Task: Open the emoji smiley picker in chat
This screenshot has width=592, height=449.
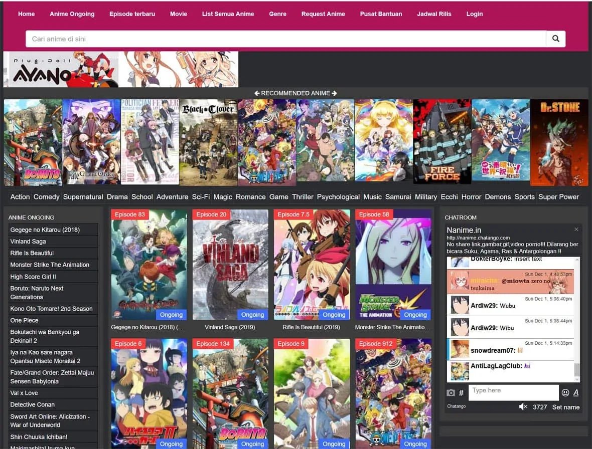Action: click(x=565, y=393)
